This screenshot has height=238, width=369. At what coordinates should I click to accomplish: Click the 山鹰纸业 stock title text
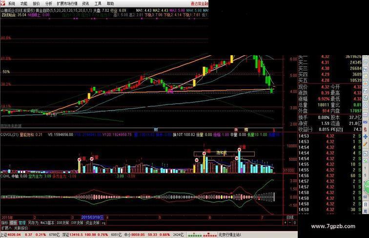(8, 10)
